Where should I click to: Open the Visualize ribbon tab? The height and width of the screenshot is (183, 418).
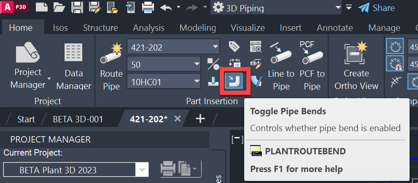pyautogui.click(x=248, y=28)
